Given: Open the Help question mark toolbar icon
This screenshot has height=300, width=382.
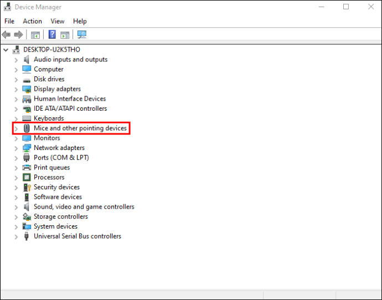Looking at the screenshot, I should [52, 34].
